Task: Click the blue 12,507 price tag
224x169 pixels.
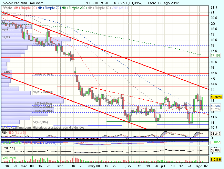Action: coord(215,106)
